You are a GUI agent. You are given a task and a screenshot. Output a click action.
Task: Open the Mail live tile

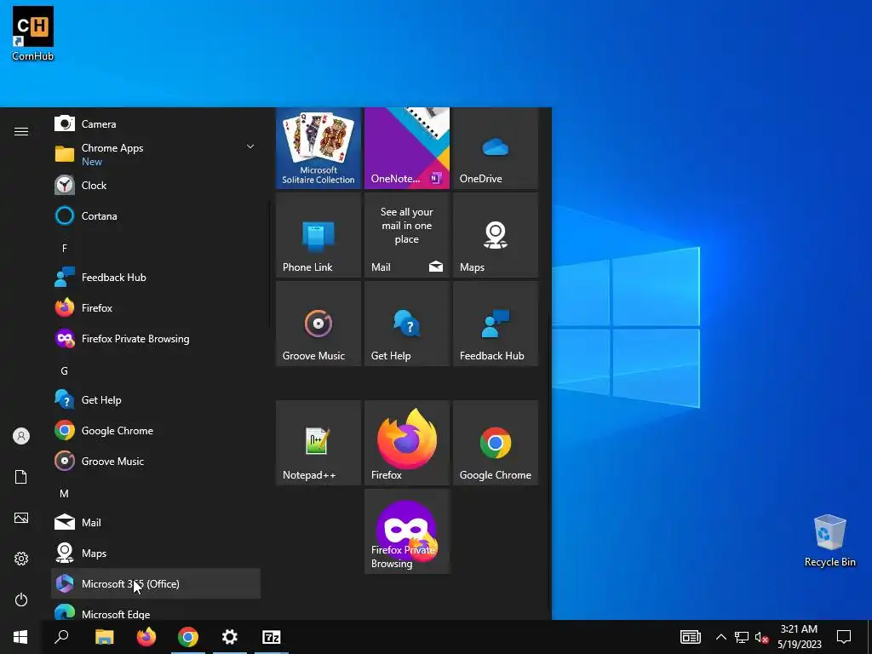[406, 235]
